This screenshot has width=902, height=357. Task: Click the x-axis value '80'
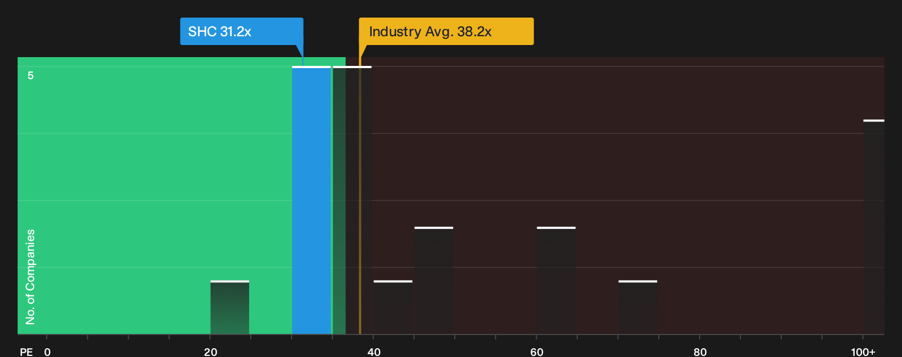point(700,352)
